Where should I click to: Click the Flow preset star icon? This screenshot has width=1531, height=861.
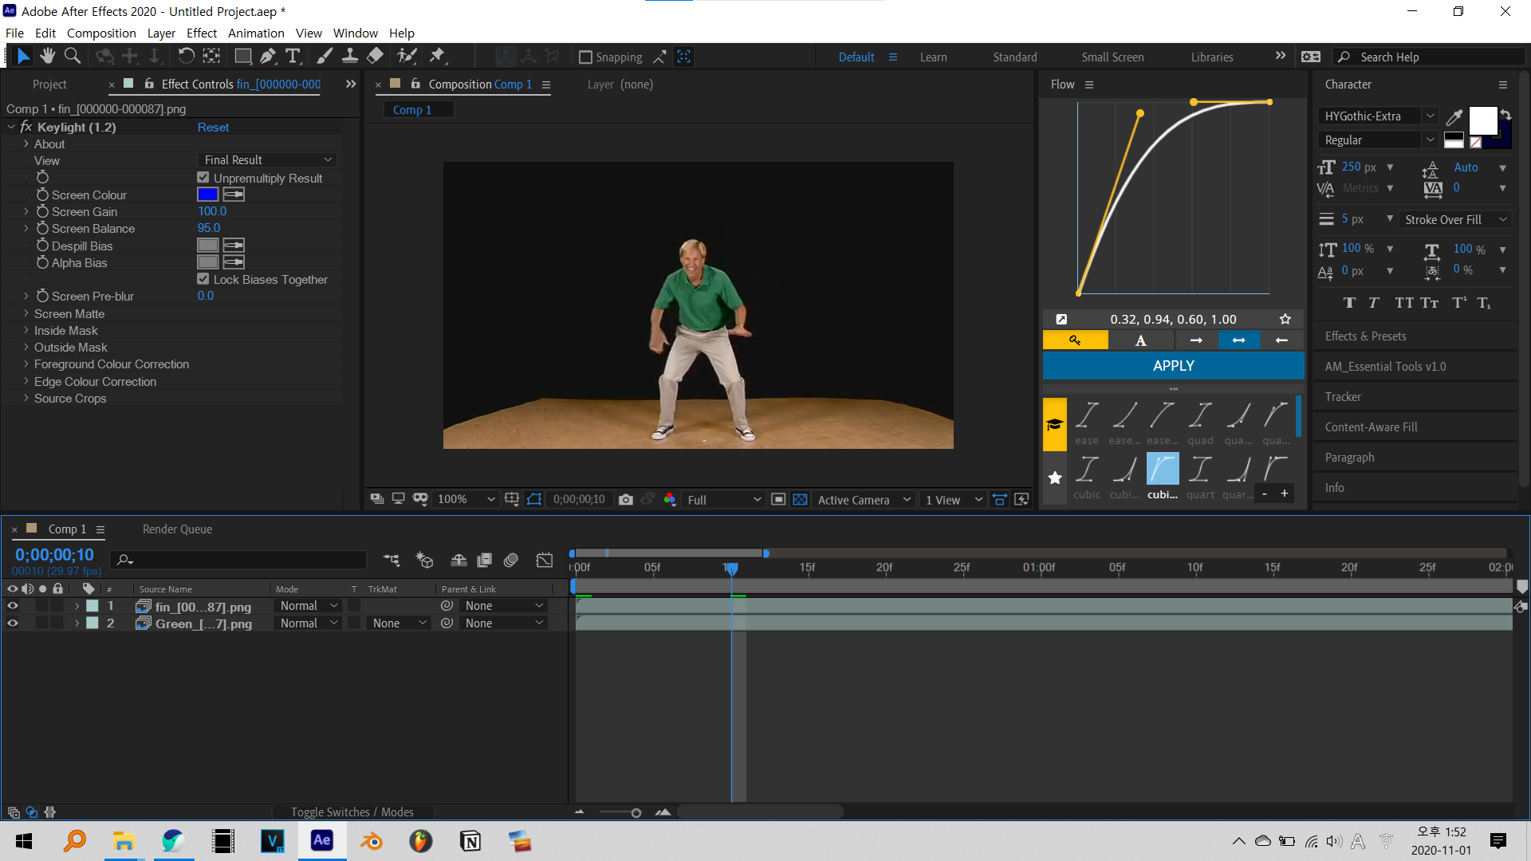click(1285, 319)
